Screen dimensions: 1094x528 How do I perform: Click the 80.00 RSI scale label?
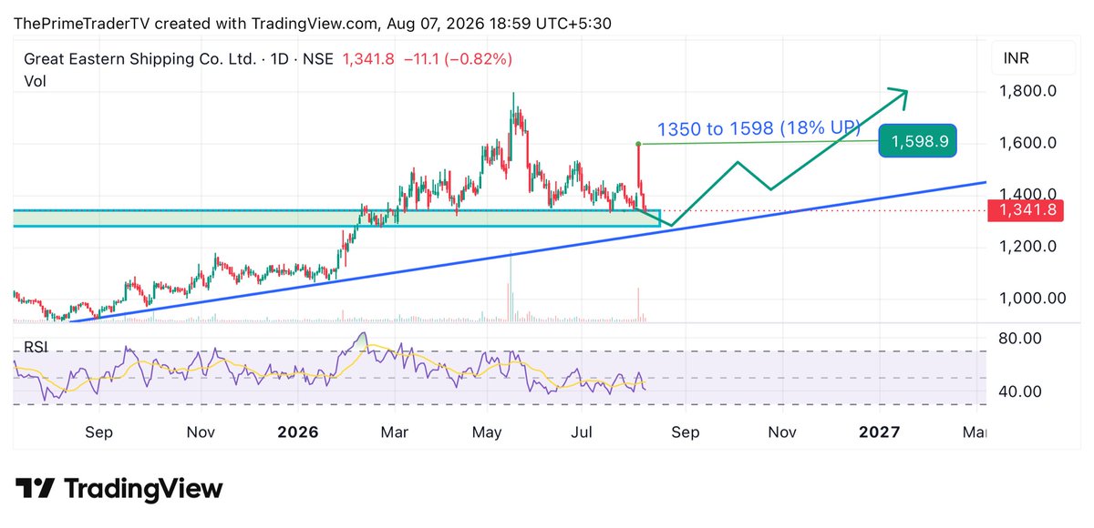[x=1019, y=339]
